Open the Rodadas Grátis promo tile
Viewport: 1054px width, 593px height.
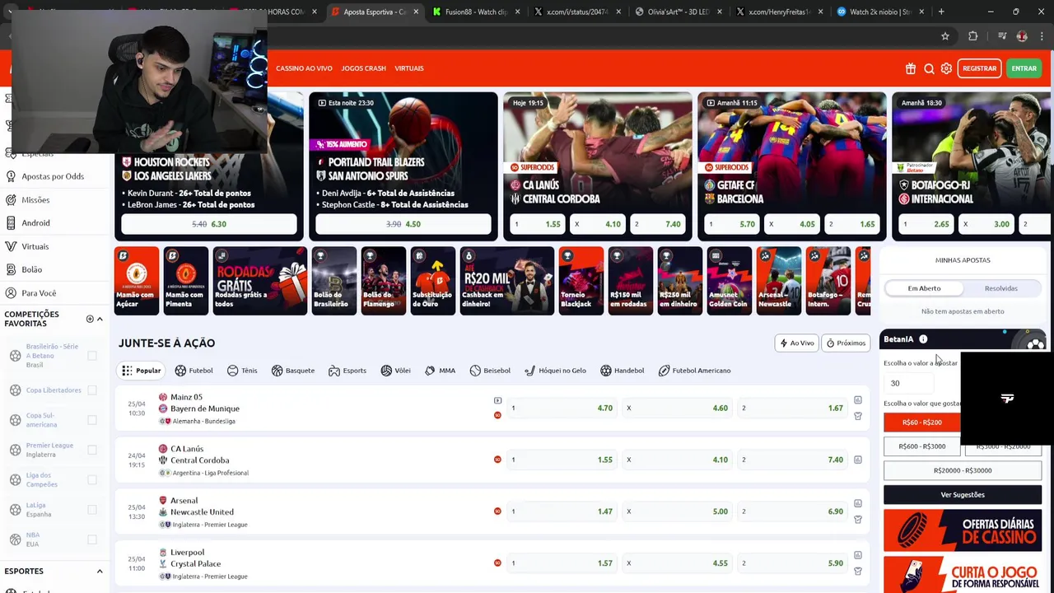pyautogui.click(x=259, y=281)
